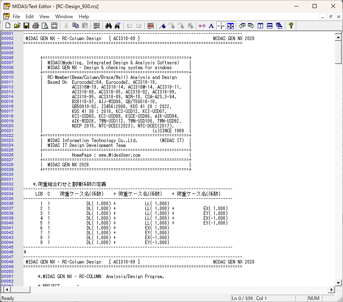This screenshot has width=343, height=302.
Task: Open a file with the folder icon
Action: [17, 26]
